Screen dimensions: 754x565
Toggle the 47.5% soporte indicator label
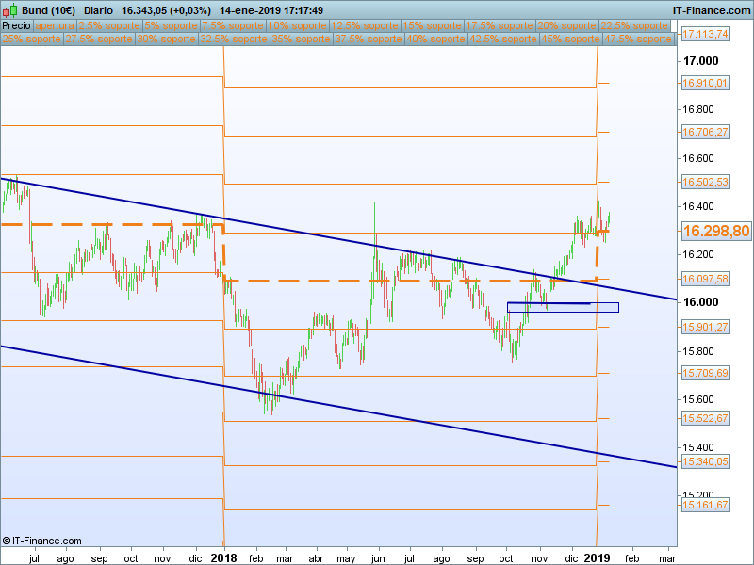(638, 40)
